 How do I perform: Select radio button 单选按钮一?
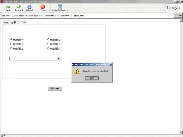pos(11,39)
